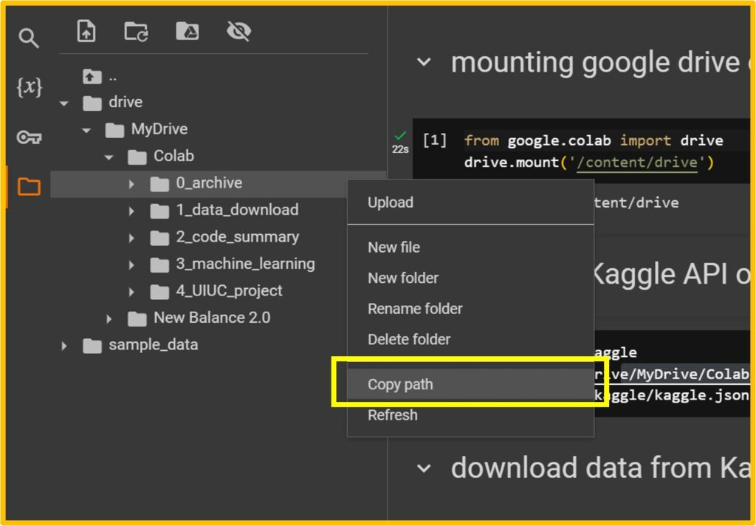Collapse the mounting google drive section
756x526 pixels.
424,63
